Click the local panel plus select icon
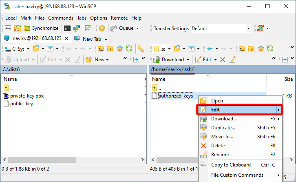 click(x=136, y=60)
